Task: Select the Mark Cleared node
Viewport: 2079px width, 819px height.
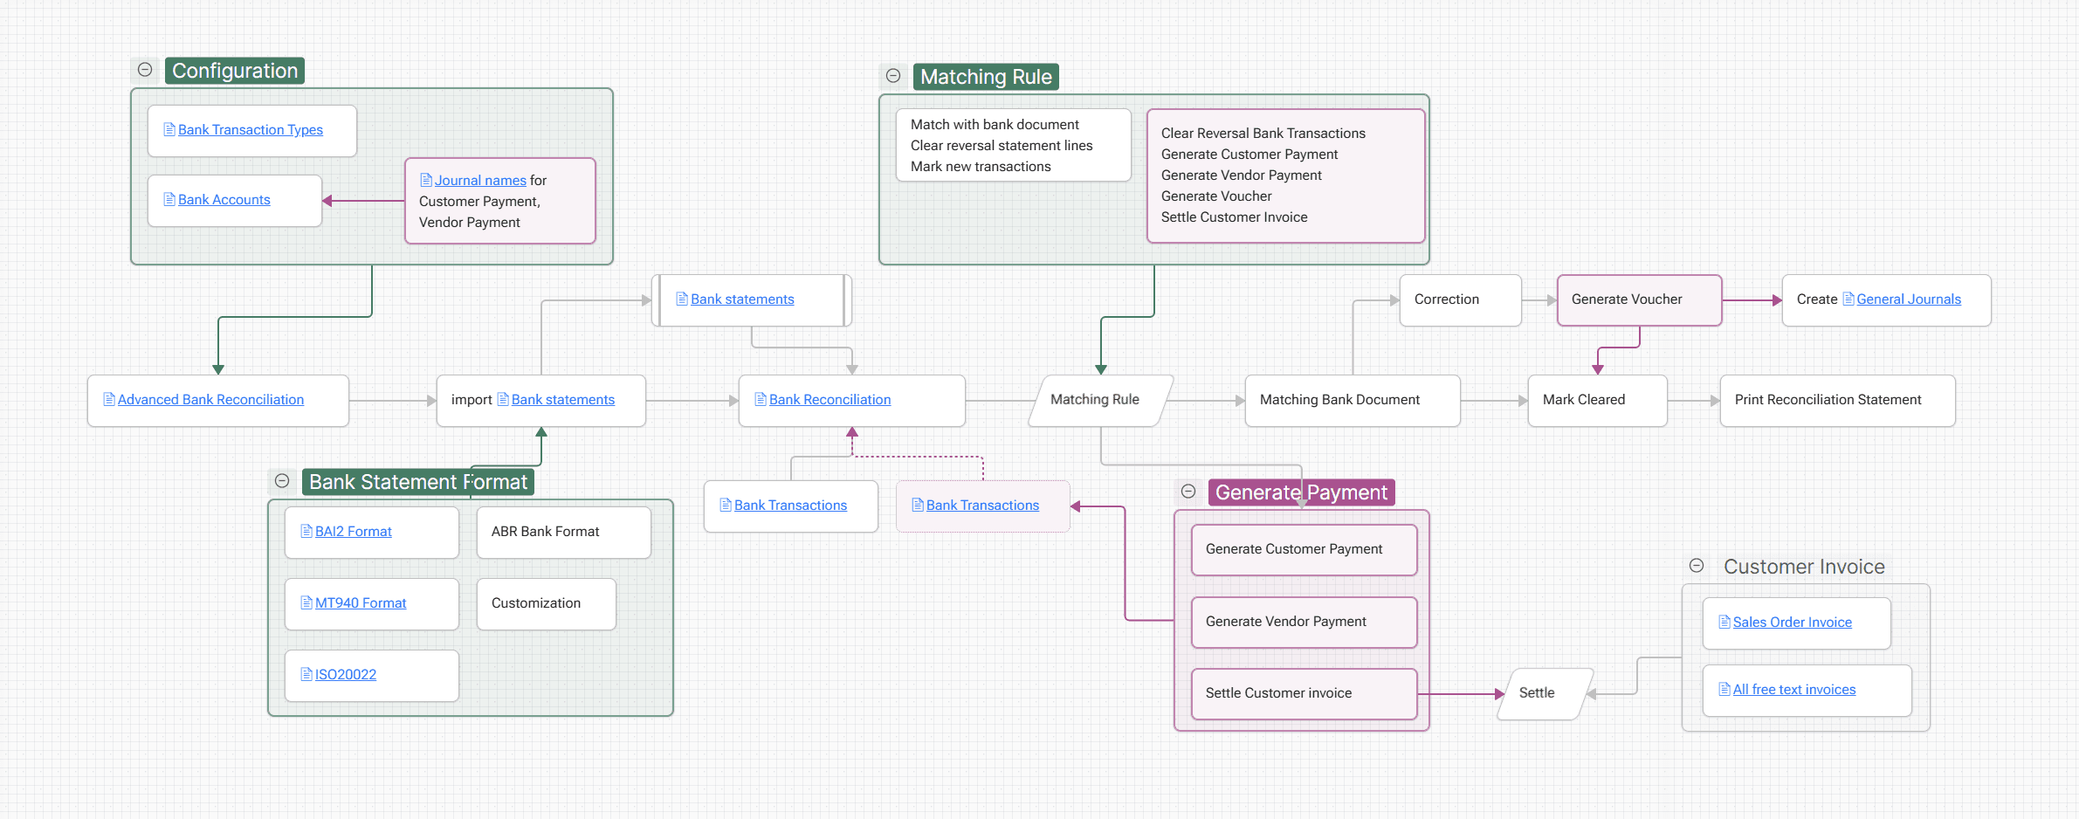Action: 1598,401
